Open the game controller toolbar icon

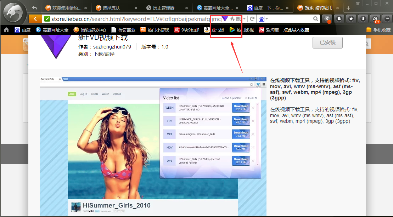pos(375,19)
